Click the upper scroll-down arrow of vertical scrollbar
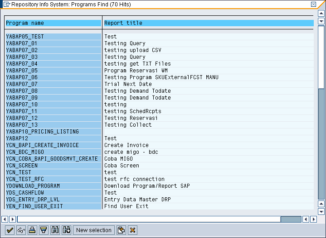Screen dimensions: 326x238 [x=321, y=21]
